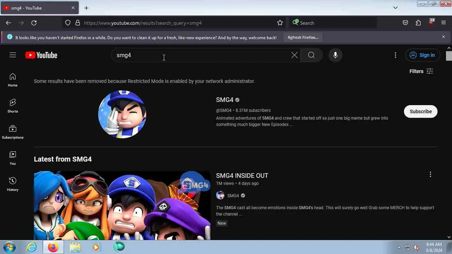Open the Extensions puzzle icon

coord(418,23)
